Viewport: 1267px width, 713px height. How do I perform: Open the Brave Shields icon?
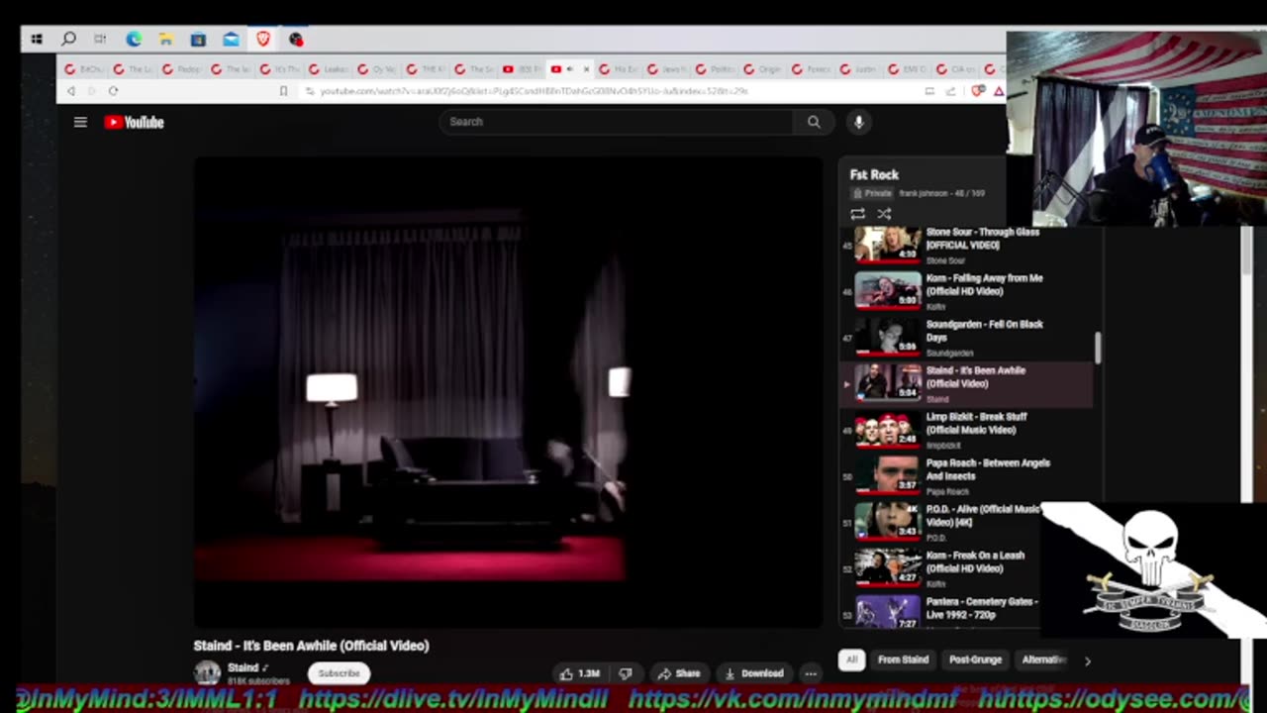click(978, 91)
